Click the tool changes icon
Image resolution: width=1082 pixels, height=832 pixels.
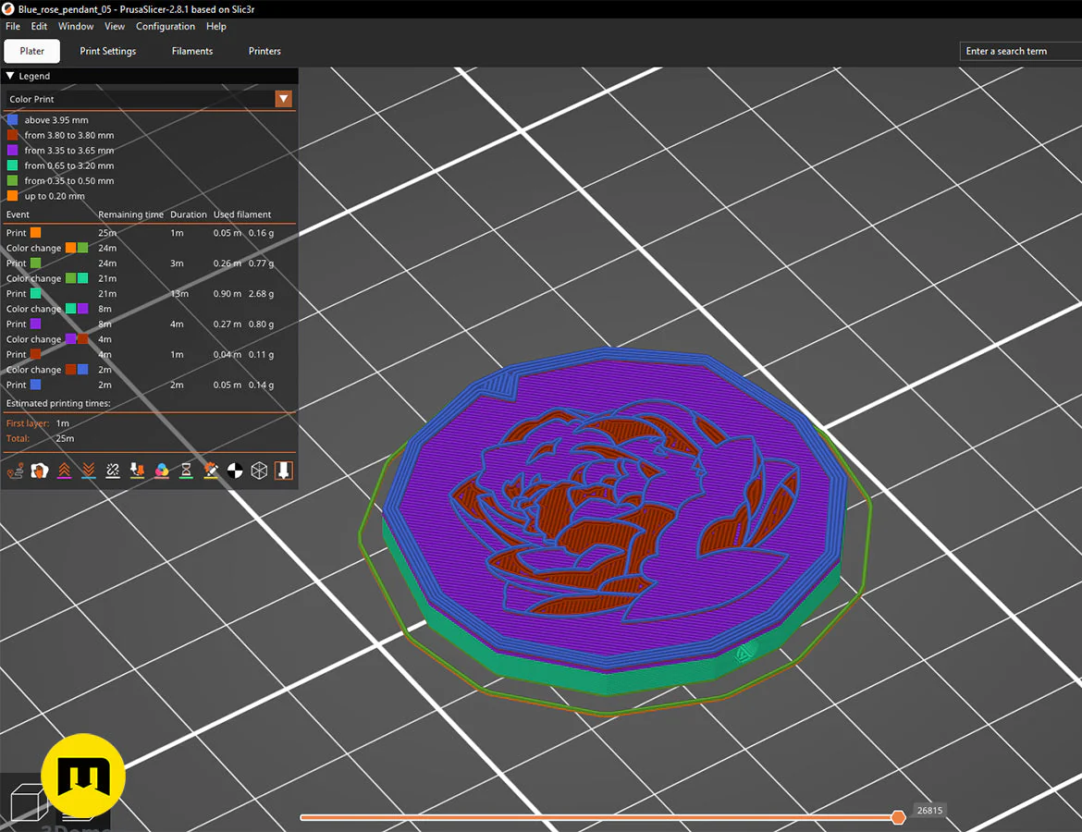(x=138, y=471)
